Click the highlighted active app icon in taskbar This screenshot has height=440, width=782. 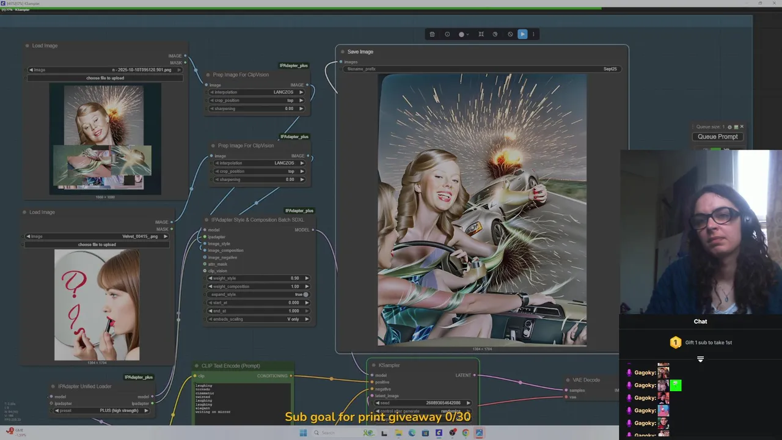tap(479, 433)
